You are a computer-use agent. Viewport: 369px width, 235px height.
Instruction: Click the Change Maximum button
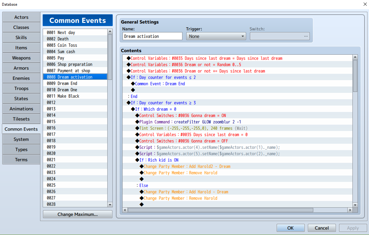(78, 214)
